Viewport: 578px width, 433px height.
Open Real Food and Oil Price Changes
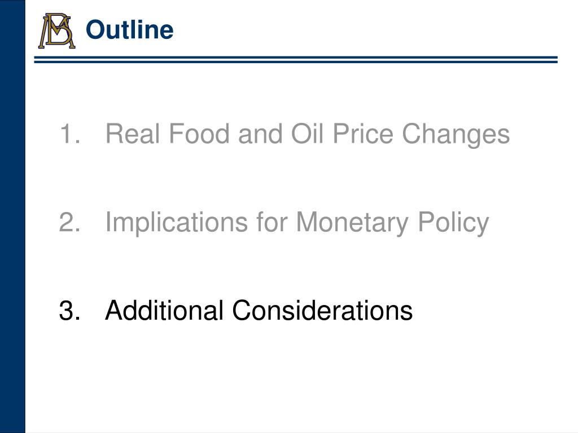click(x=308, y=134)
